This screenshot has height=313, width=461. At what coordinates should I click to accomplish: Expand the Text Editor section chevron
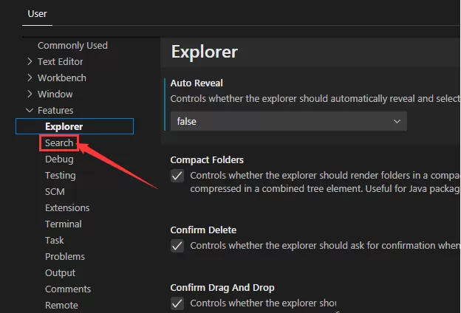30,61
